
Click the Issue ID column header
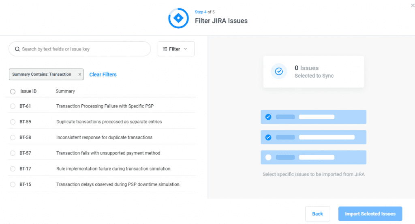(x=28, y=91)
